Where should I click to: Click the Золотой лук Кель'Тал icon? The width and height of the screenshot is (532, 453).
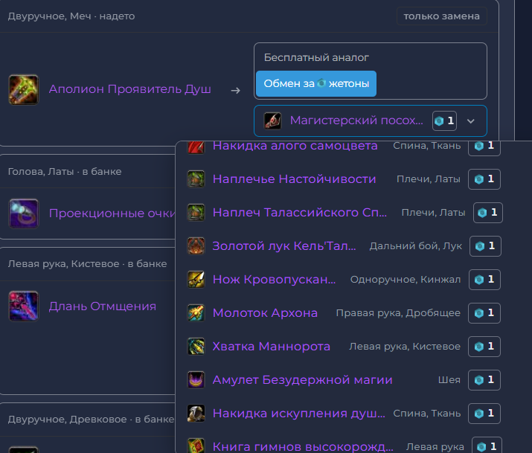click(196, 245)
